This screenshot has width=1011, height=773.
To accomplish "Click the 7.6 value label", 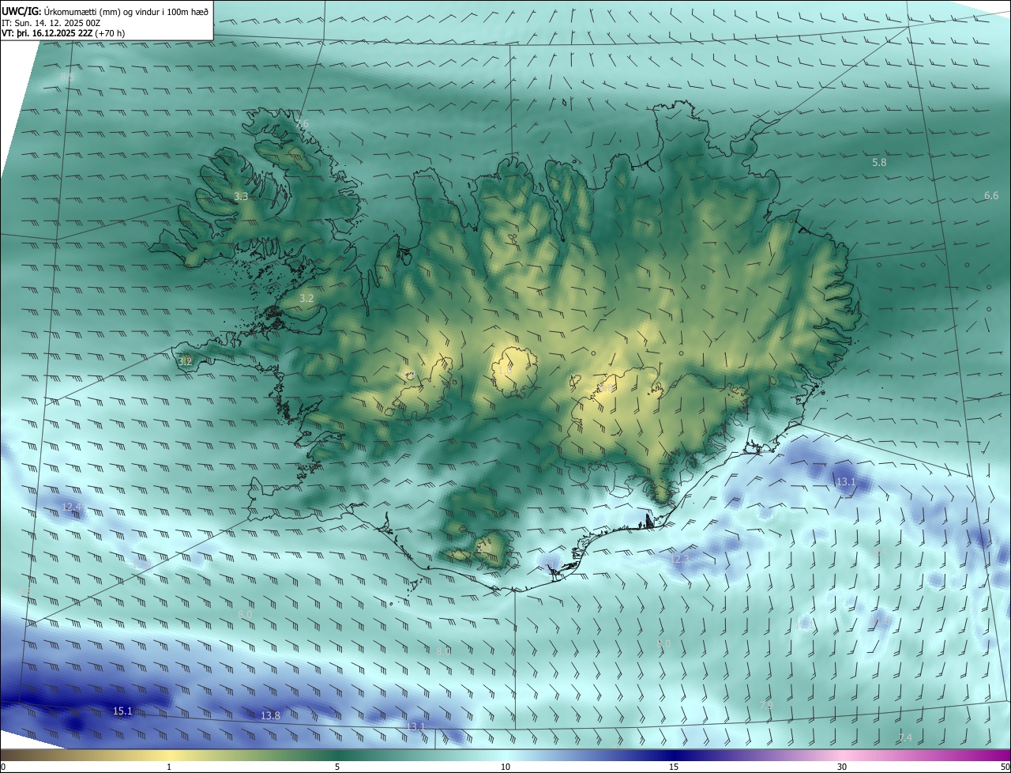I will 303,124.
